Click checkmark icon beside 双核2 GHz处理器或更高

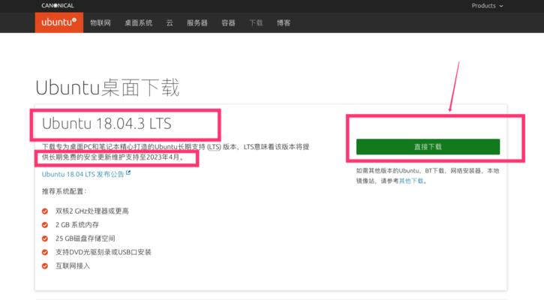tap(45, 211)
